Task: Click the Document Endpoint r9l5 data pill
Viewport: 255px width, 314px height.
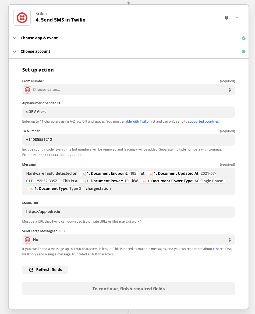Action: click(x=109, y=174)
